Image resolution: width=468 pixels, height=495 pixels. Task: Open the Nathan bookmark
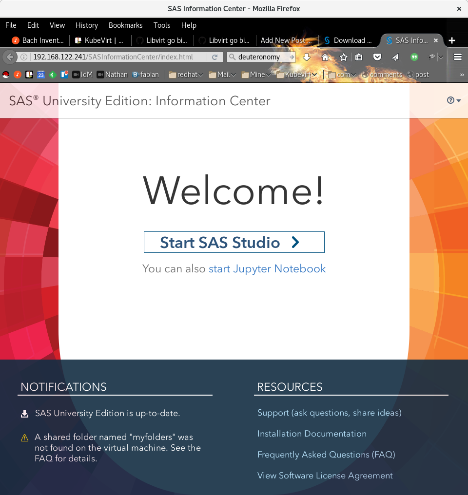pos(112,75)
